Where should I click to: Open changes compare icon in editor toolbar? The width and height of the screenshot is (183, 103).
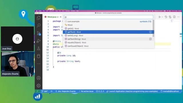(x=170, y=17)
